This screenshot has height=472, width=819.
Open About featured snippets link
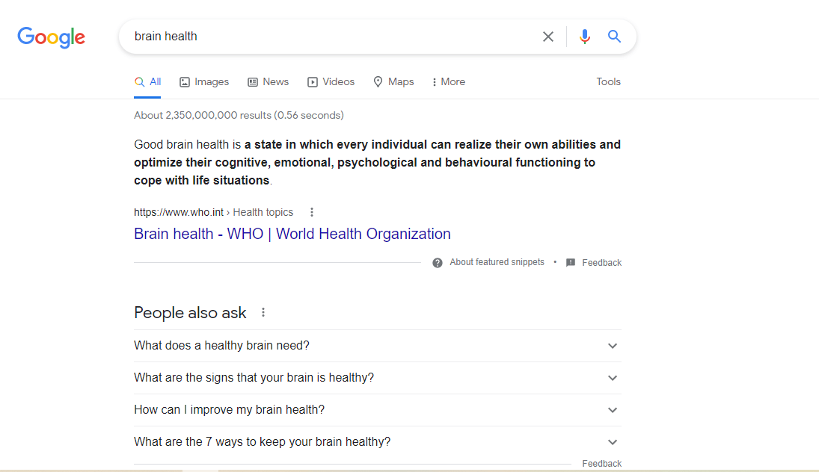pos(497,262)
